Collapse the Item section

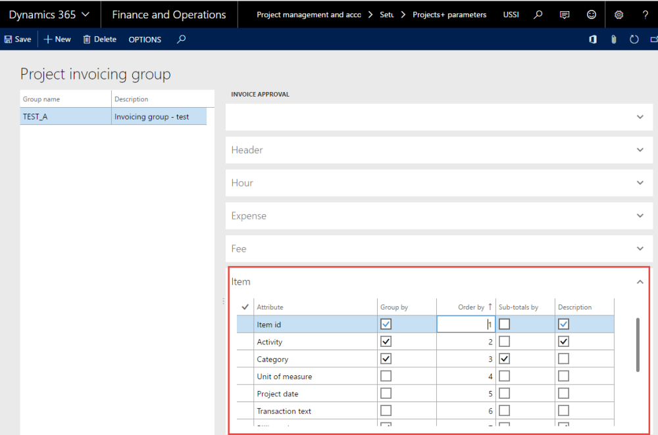[640, 281]
